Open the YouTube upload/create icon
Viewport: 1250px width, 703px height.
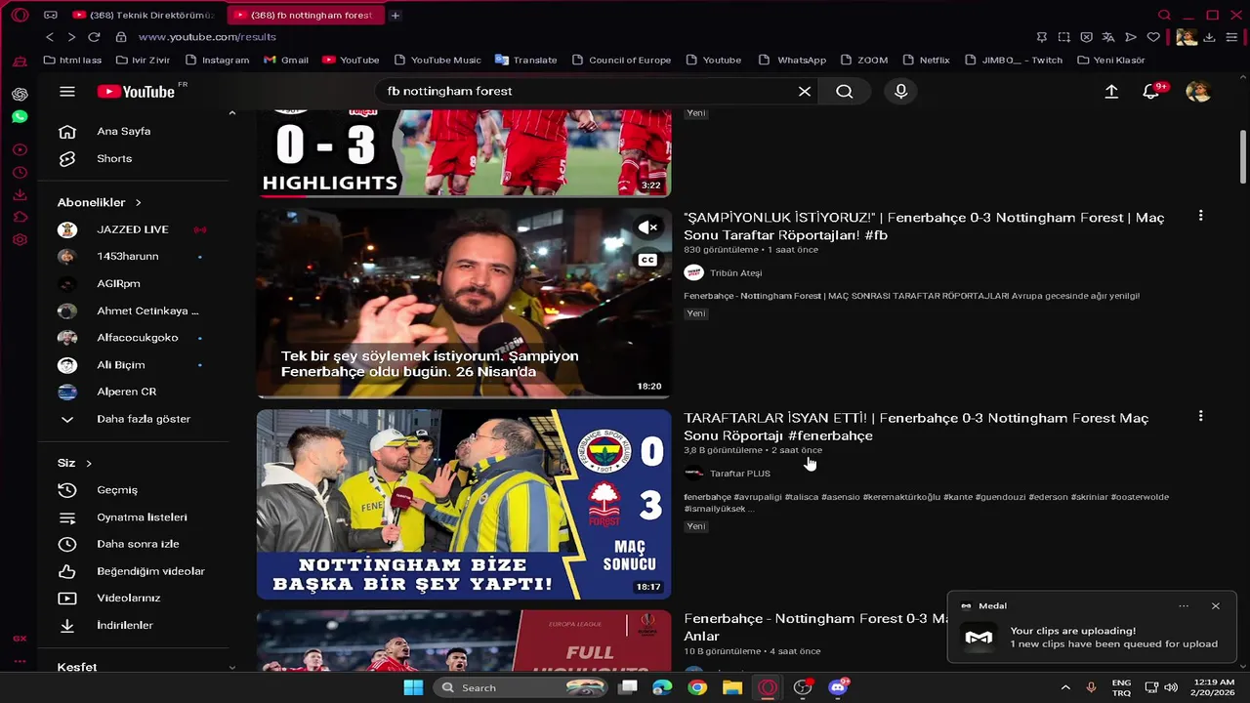[1111, 91]
